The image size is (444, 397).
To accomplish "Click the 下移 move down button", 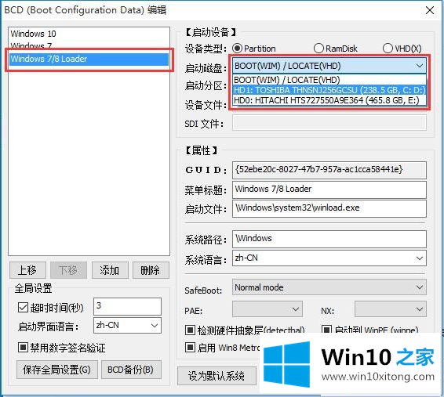I will pos(68,270).
